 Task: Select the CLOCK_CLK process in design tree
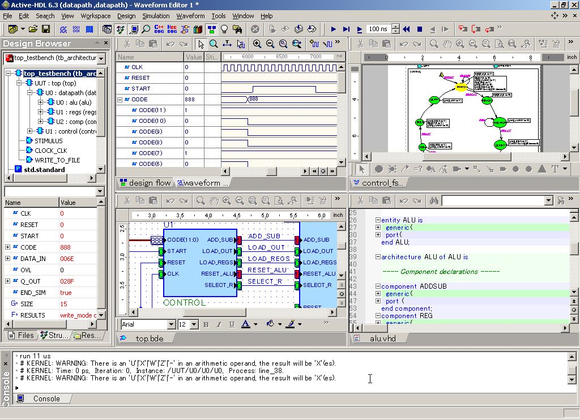(x=52, y=151)
